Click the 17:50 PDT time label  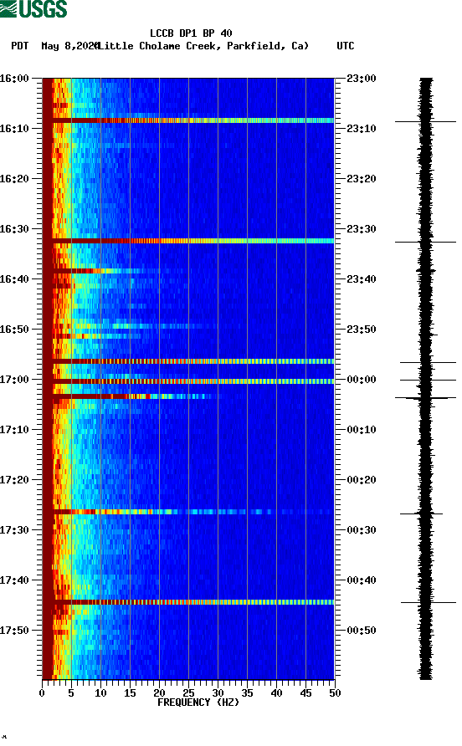click(x=14, y=631)
